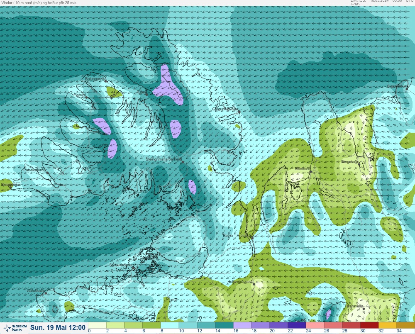415x334 pixels.
Task: Click the Holtavörðuheiði station label
Action: (241, 282)
